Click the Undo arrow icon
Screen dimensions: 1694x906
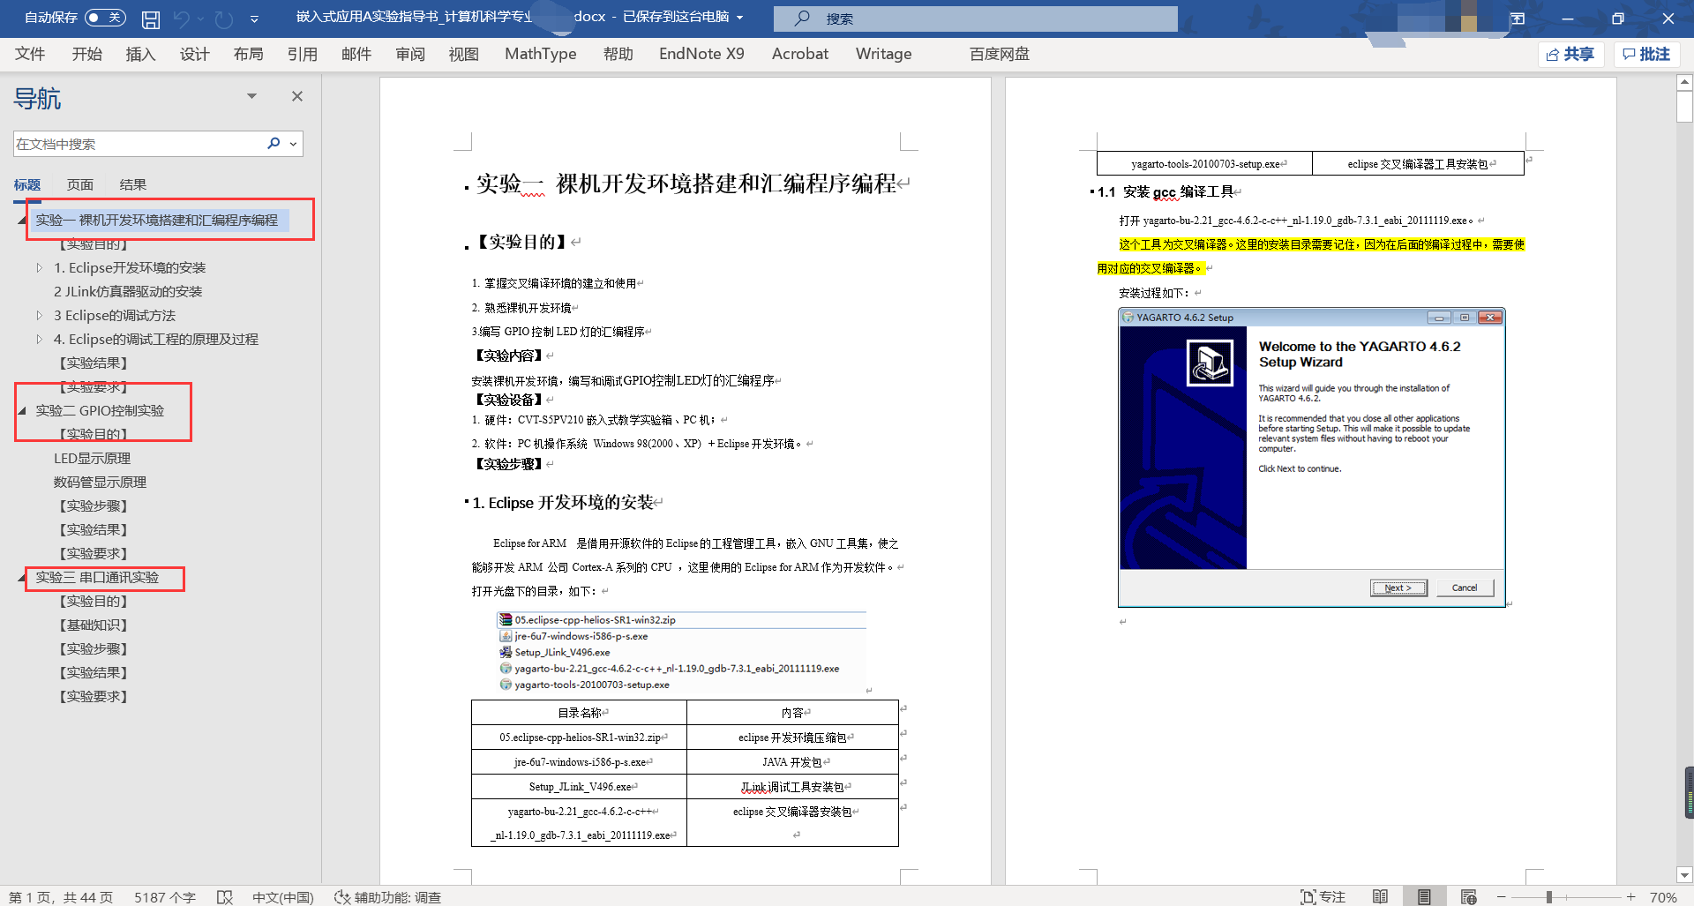point(183,19)
